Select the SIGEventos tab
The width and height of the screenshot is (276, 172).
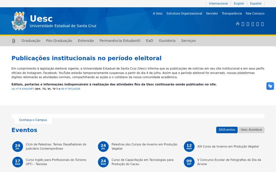pyautogui.click(x=227, y=130)
